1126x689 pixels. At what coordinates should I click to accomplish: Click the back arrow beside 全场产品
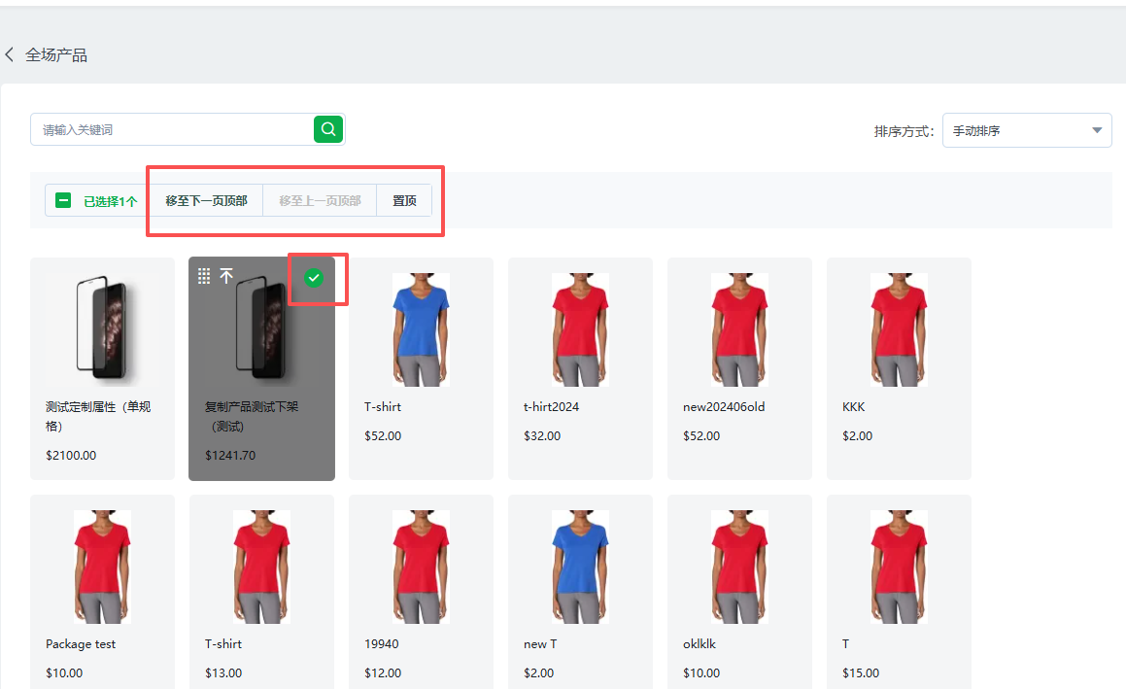tap(10, 55)
